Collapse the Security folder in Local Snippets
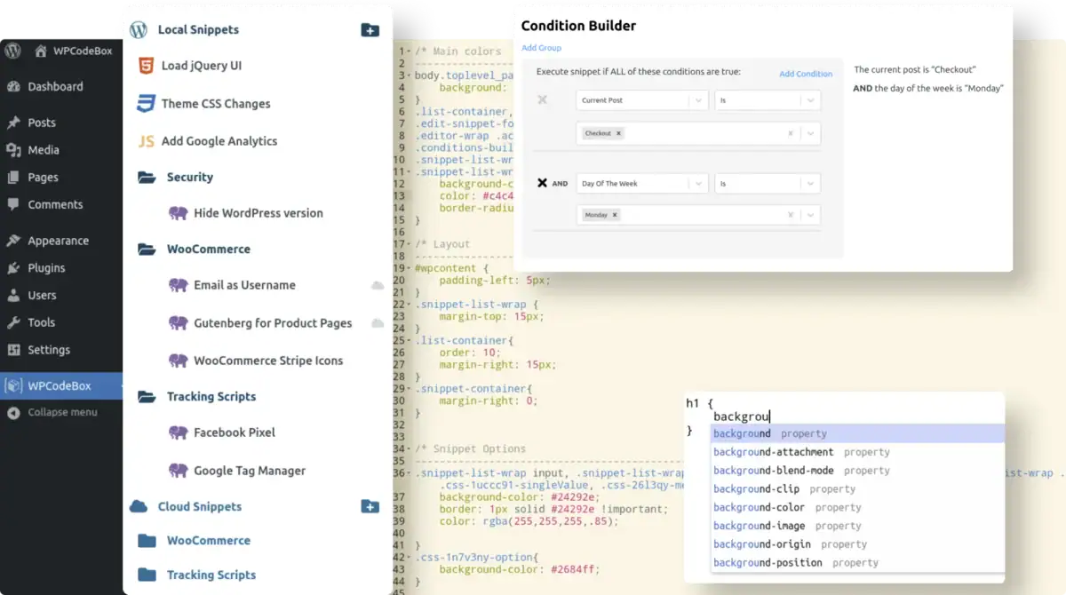 click(147, 178)
